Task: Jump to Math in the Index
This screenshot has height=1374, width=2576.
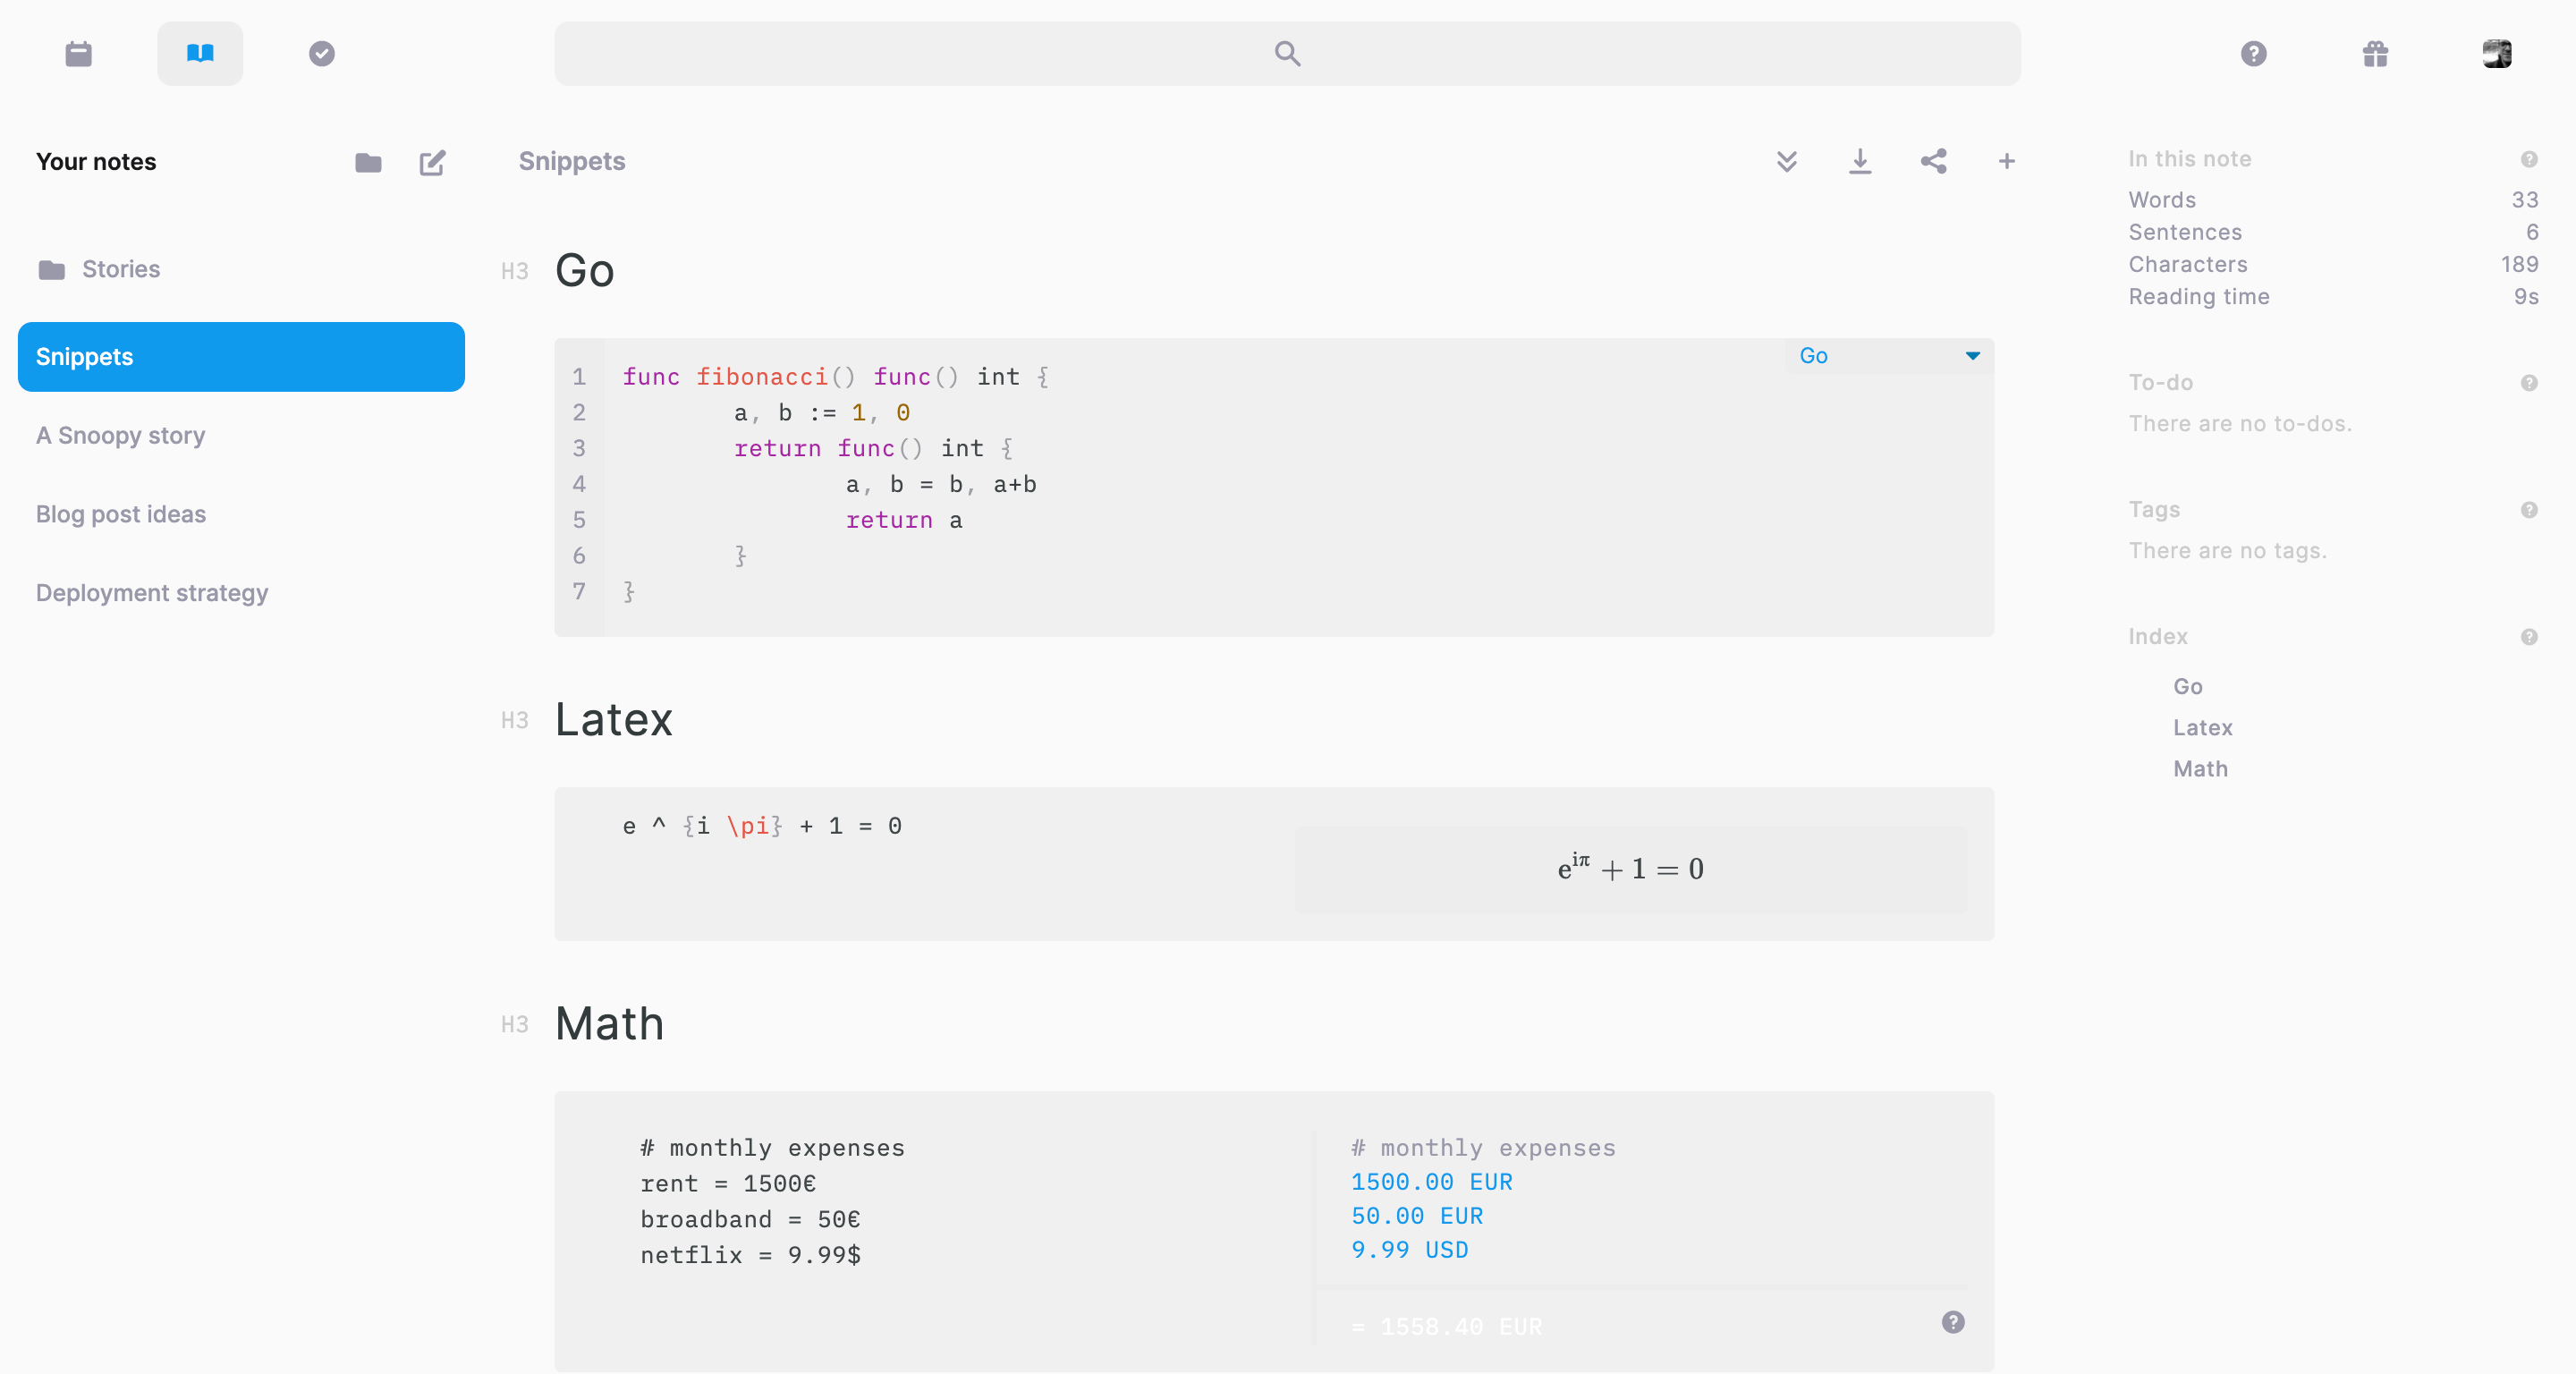Action: [2200, 768]
